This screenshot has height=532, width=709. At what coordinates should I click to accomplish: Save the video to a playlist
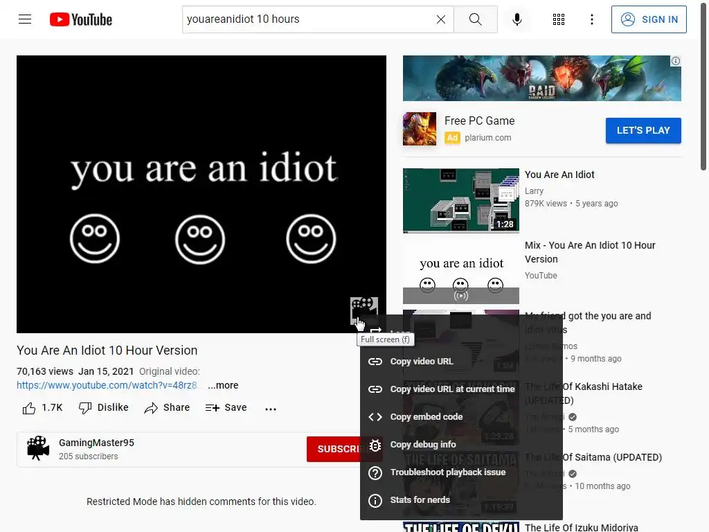tap(226, 408)
